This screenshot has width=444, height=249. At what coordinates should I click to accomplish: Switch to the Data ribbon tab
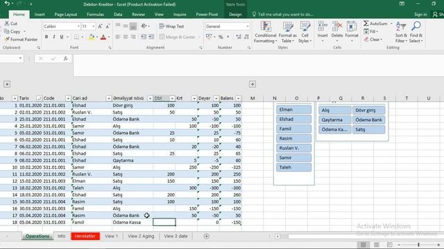[x=118, y=15]
